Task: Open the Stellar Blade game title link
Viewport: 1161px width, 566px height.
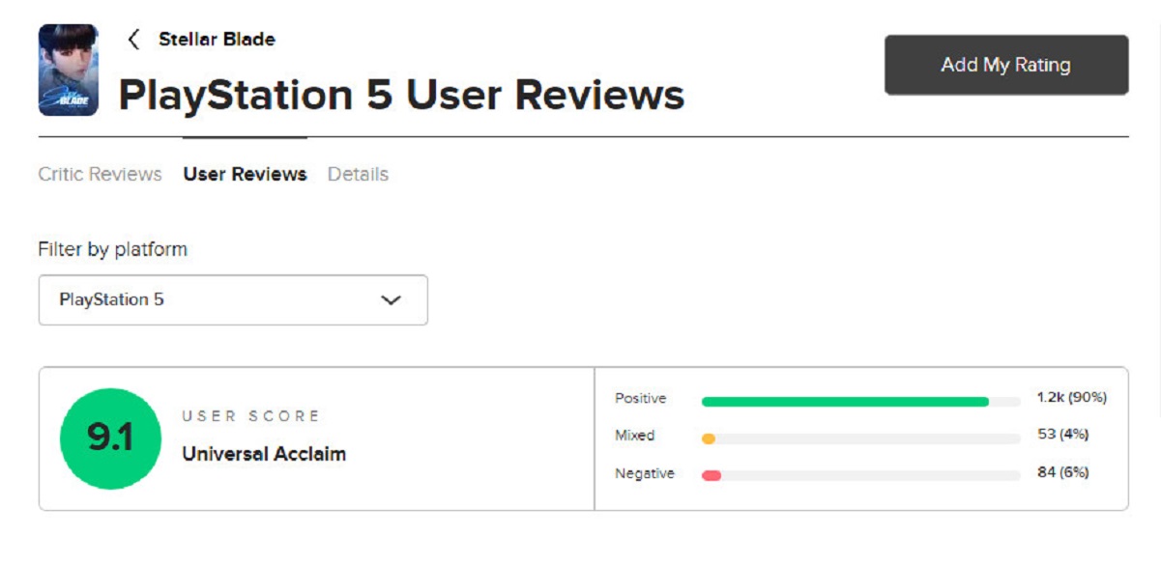Action: (x=217, y=40)
